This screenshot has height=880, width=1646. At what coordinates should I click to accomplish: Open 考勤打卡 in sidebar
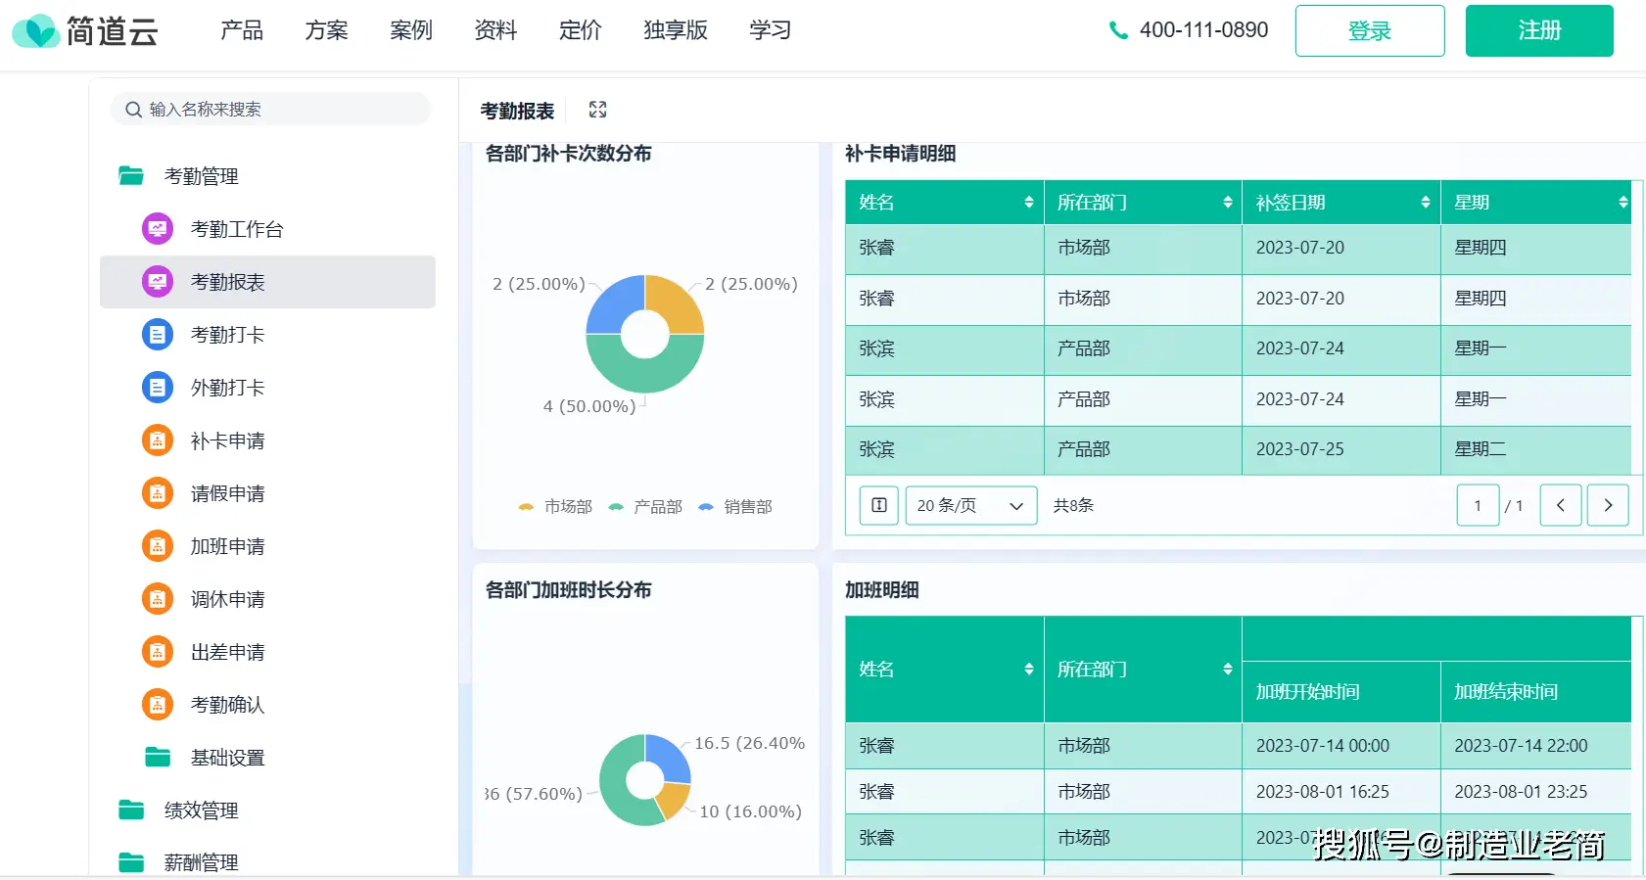tap(267, 335)
